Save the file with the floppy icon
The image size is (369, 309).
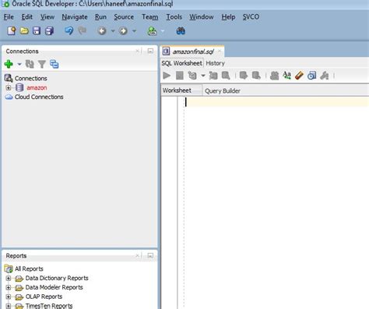tap(37, 31)
